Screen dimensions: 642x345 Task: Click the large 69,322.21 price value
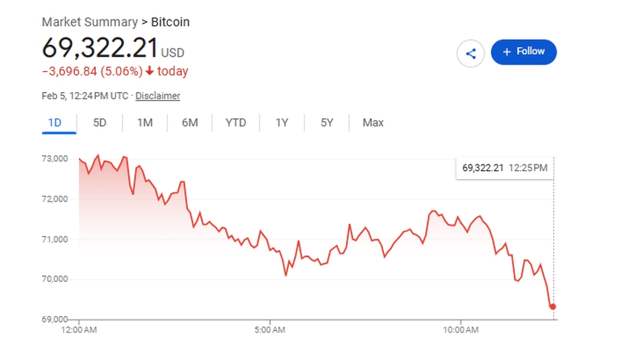coord(99,48)
